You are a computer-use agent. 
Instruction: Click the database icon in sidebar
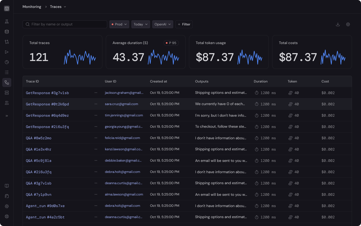pos(7,32)
